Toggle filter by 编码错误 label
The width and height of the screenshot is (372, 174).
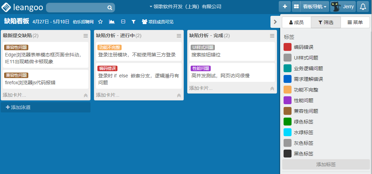coord(304,47)
